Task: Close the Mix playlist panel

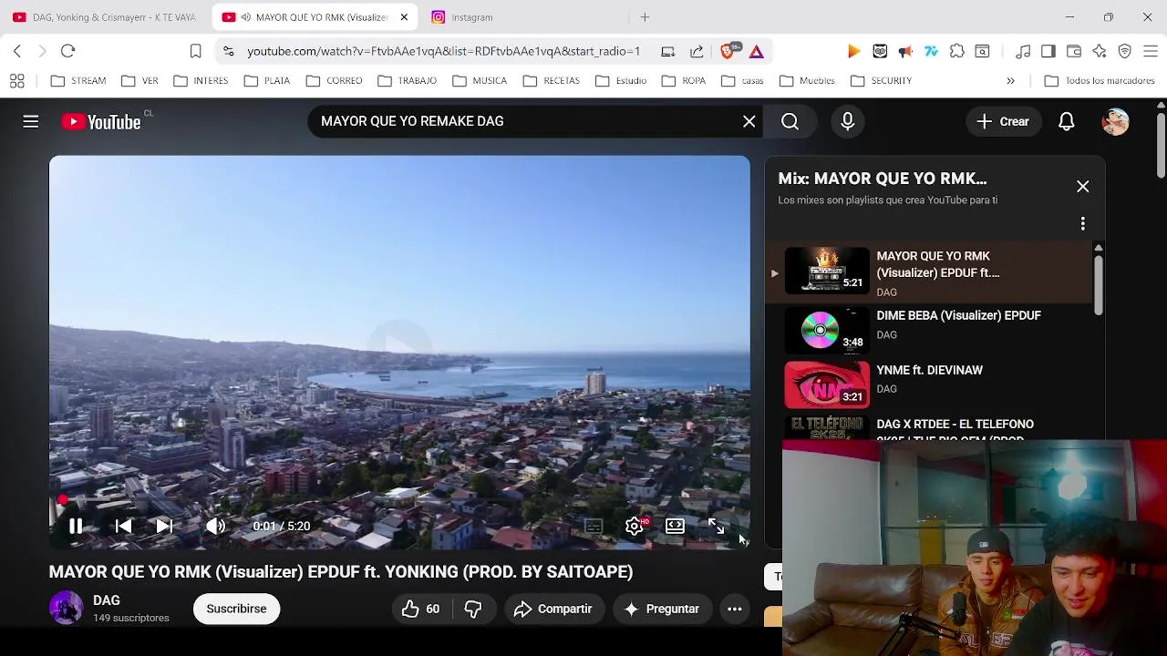Action: click(1083, 186)
